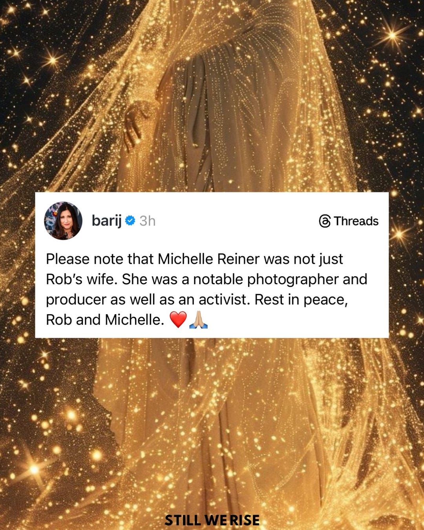The height and width of the screenshot is (530, 424).
Task: Click the barij username
Action: click(x=106, y=221)
